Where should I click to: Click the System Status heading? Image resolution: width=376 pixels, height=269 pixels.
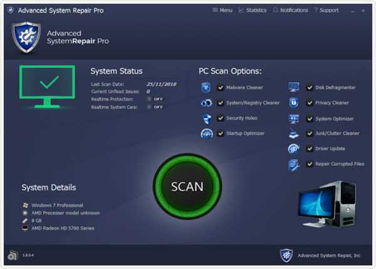117,71
